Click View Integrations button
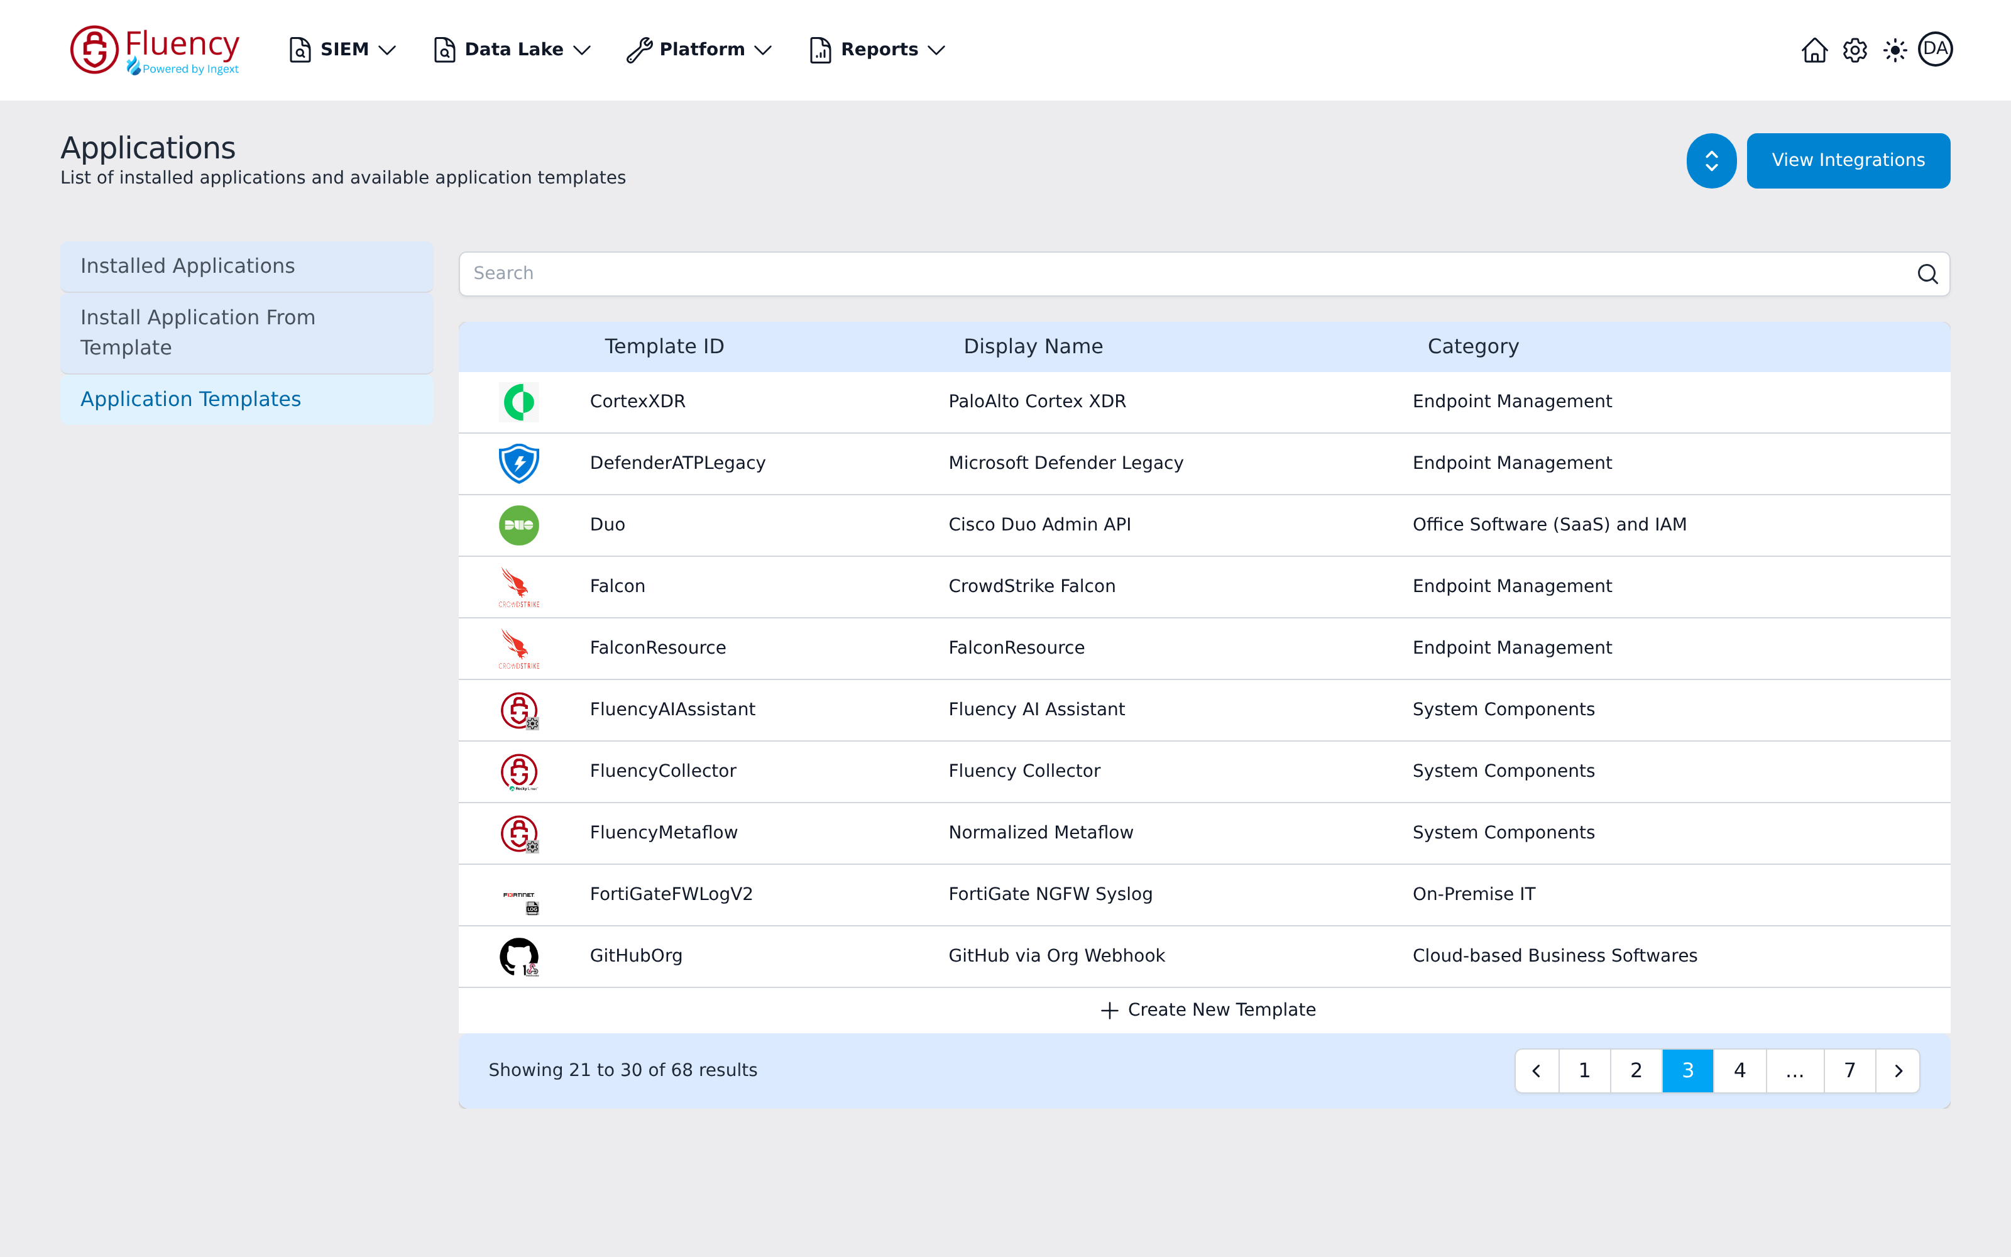2011x1257 pixels. (x=1848, y=160)
